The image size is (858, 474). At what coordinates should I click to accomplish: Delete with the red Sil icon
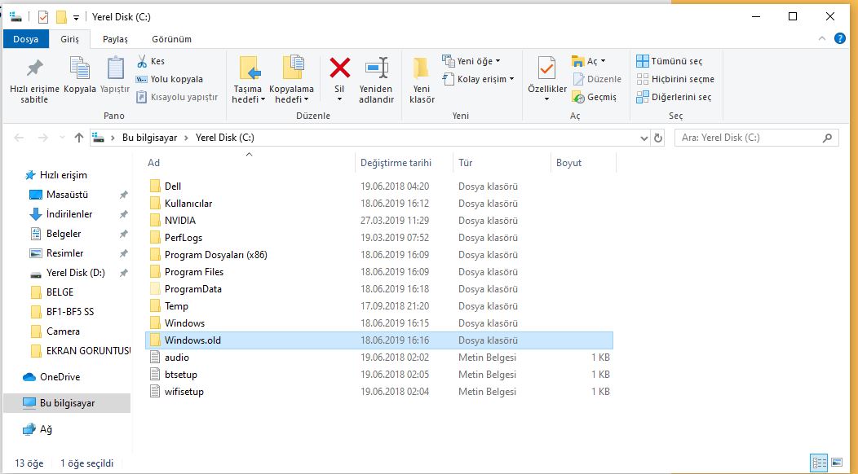(339, 68)
